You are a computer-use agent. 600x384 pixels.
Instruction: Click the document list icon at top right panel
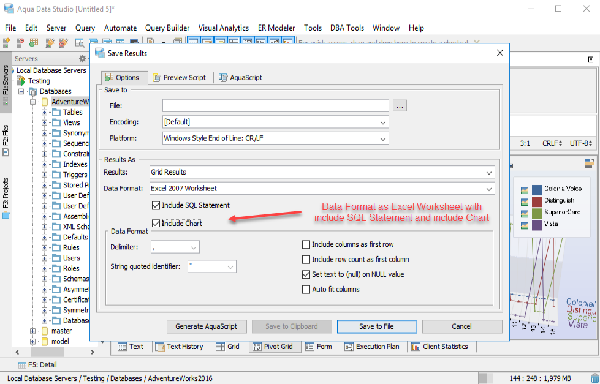pos(591,59)
